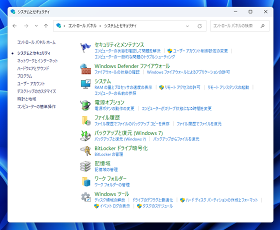Go back with the left arrow button
The height and width of the screenshot is (230, 280).
point(14,26)
